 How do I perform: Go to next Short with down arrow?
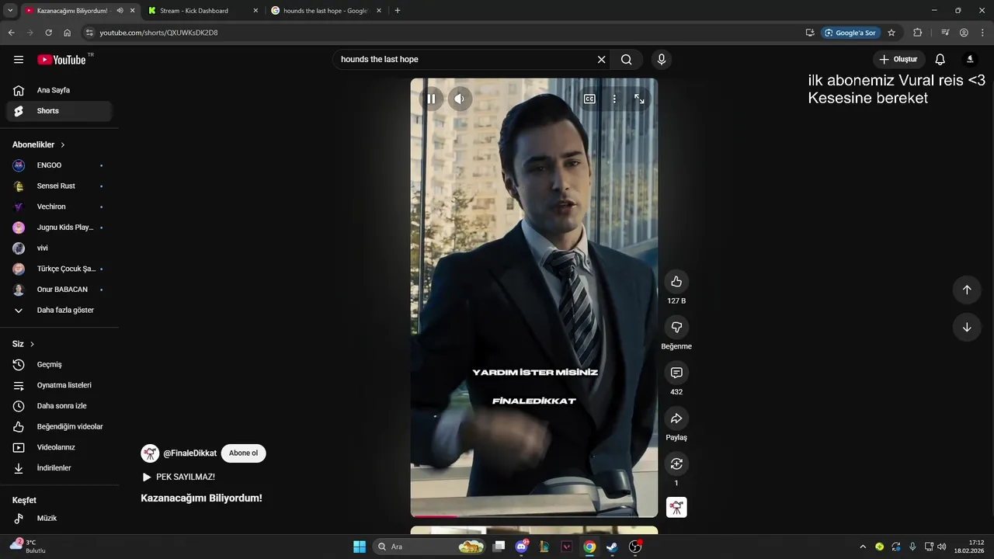pos(967,328)
